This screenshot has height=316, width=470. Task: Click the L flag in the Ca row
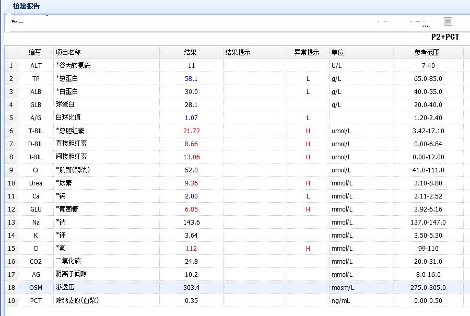point(308,196)
